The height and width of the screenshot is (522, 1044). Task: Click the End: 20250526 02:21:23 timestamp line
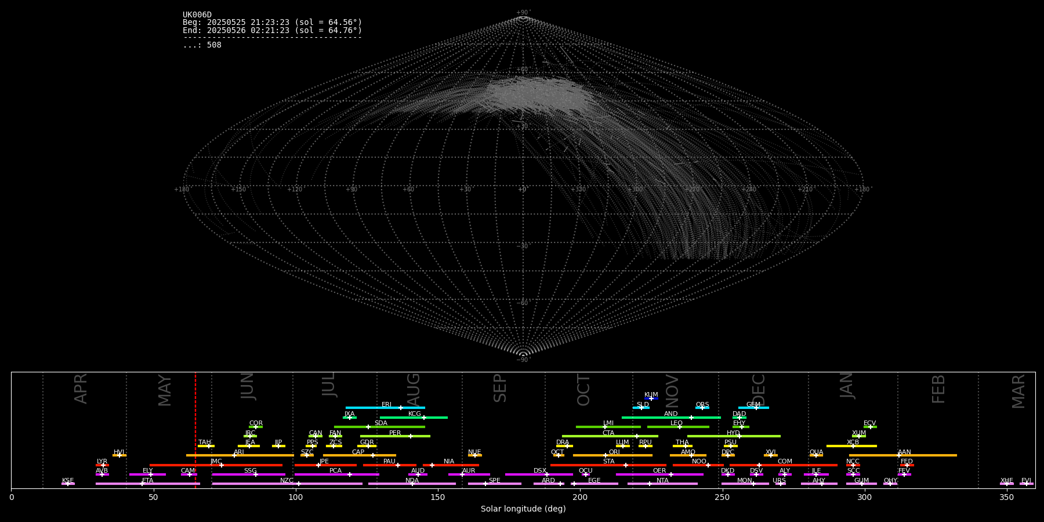click(x=272, y=30)
